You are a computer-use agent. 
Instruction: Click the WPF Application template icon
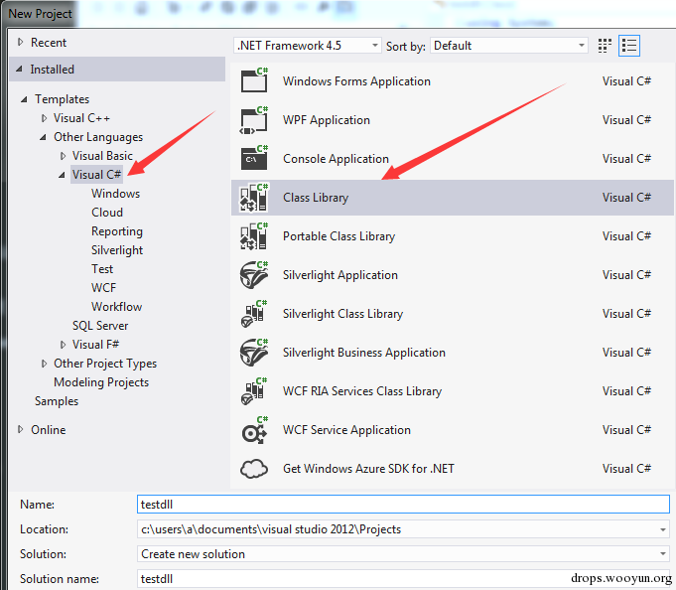coord(254,119)
